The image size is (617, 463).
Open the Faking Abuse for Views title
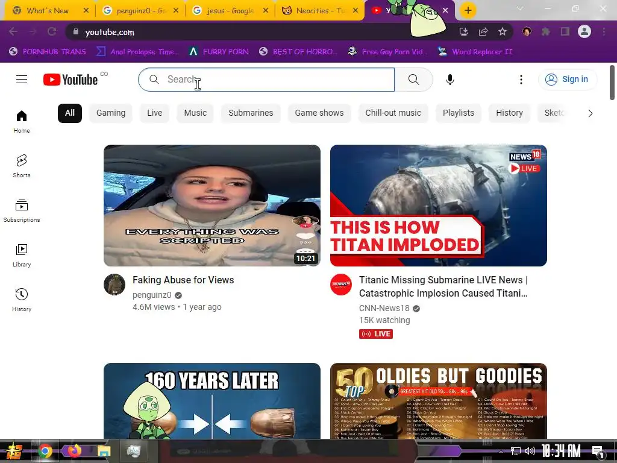183,280
